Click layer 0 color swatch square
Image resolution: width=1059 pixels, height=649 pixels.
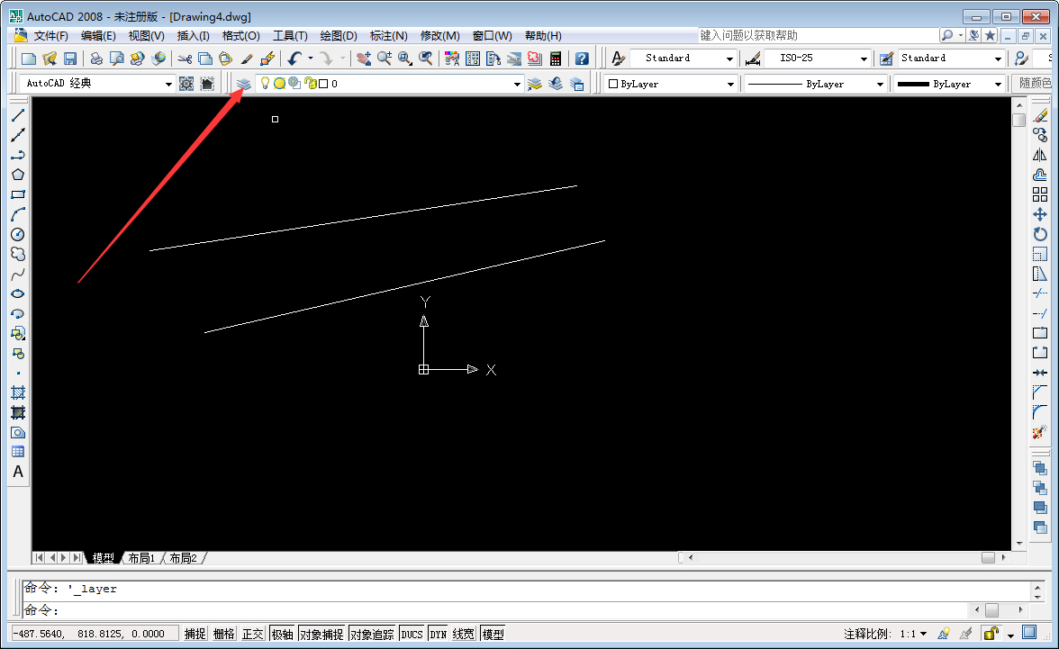click(324, 83)
